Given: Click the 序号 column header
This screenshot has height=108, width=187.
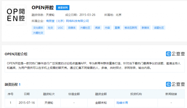Looking at the screenshot, I should click(10, 94).
